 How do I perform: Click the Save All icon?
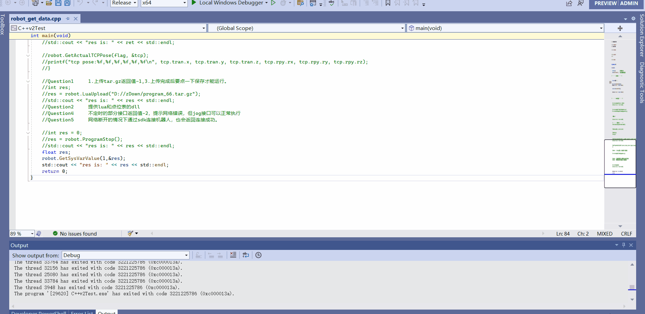click(67, 3)
